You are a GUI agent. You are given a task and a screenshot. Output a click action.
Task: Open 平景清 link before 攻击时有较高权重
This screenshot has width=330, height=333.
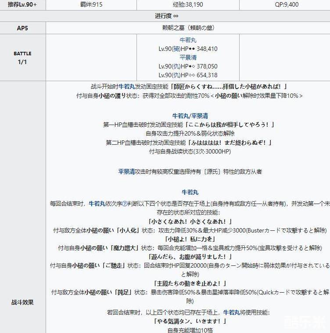(x=127, y=172)
